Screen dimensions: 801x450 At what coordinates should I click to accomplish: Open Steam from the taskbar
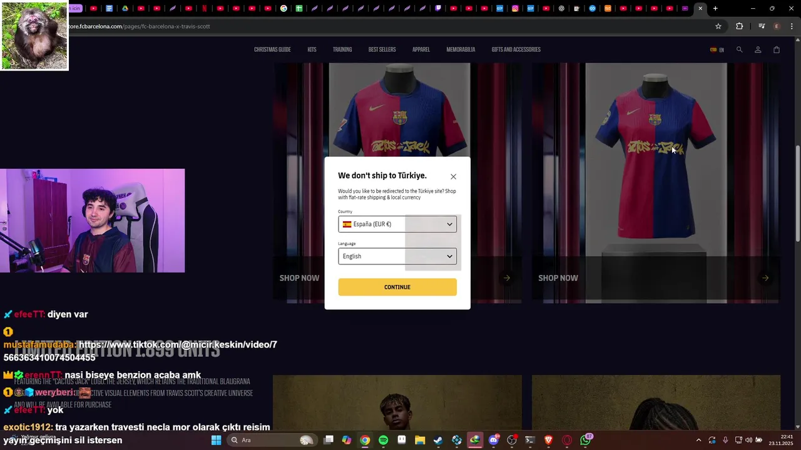[438, 440]
